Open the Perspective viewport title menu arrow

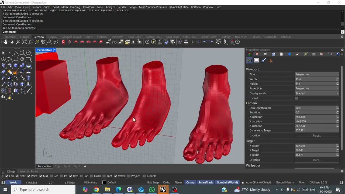click(x=55, y=50)
